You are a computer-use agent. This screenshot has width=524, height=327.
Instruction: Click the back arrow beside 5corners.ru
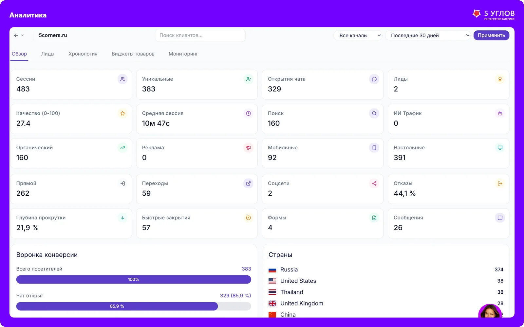16,35
